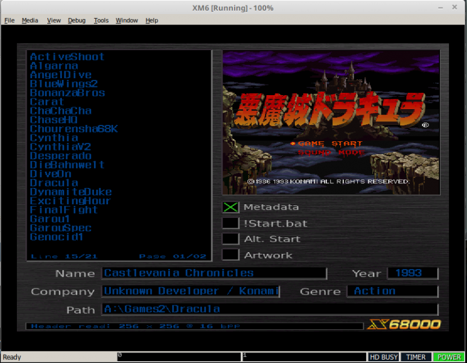The height and width of the screenshot is (363, 467).
Task: Click the Year field showing 1993
Action: point(414,273)
